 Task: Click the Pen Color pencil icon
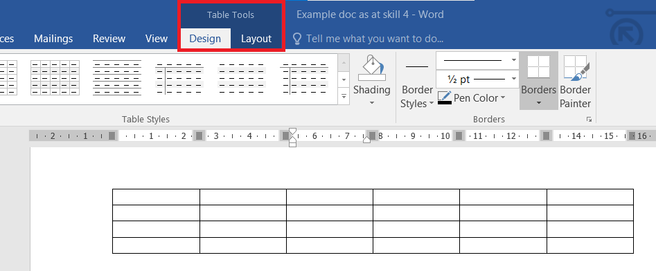[444, 97]
